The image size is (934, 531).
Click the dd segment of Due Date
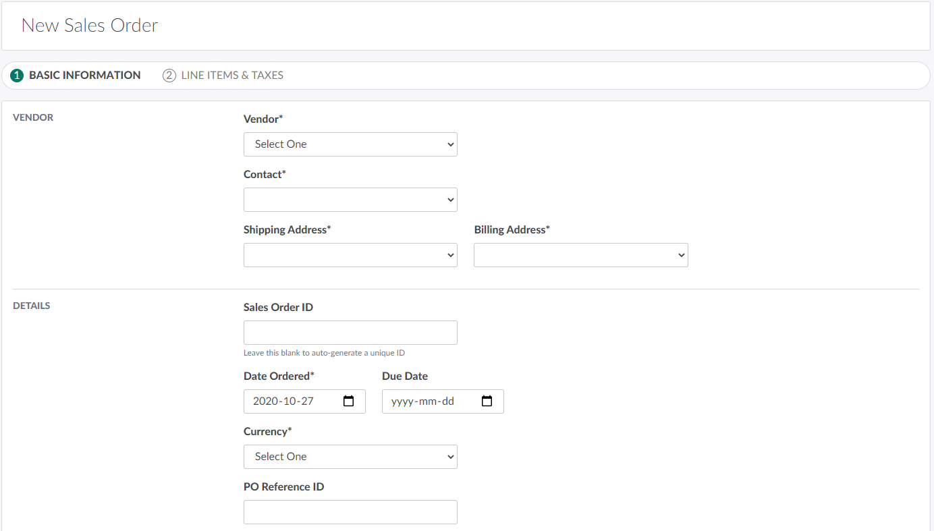point(447,401)
